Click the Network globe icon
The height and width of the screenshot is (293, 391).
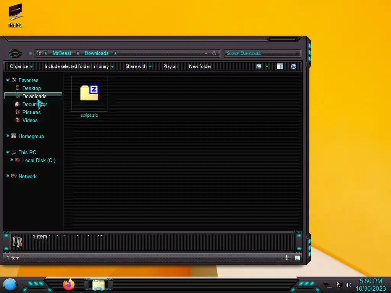[x=14, y=176]
